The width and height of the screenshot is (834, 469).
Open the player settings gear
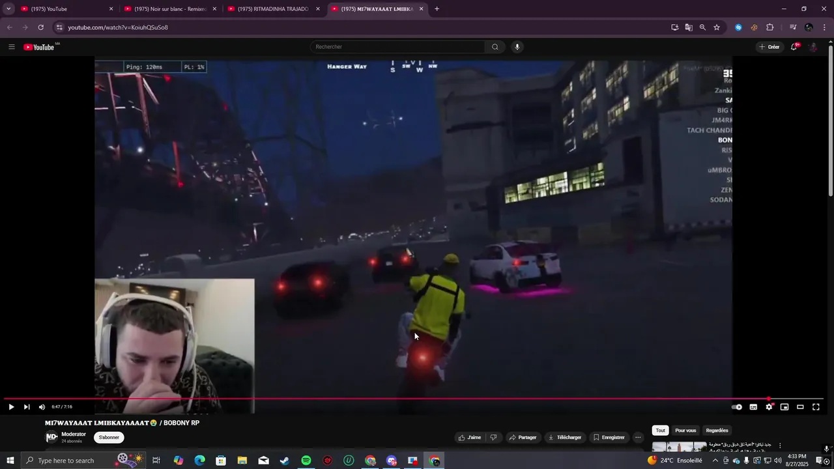pyautogui.click(x=769, y=407)
